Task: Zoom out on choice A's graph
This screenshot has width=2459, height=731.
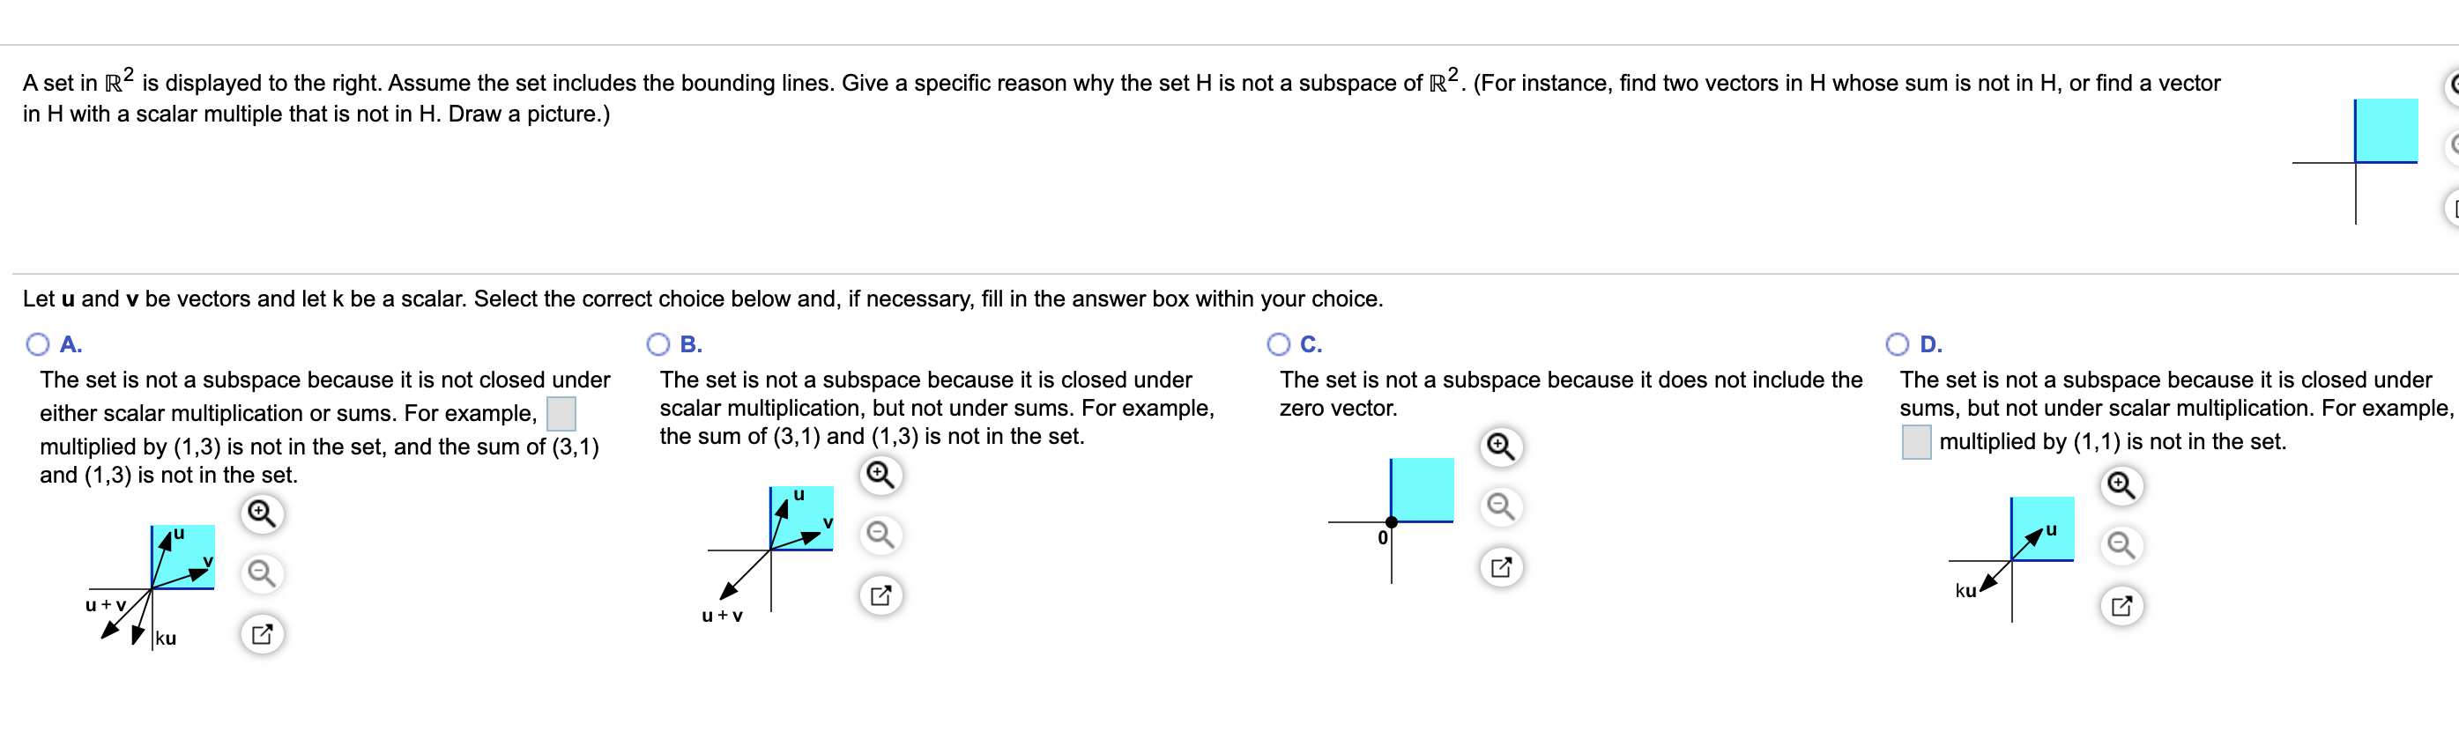Action: click(x=262, y=572)
